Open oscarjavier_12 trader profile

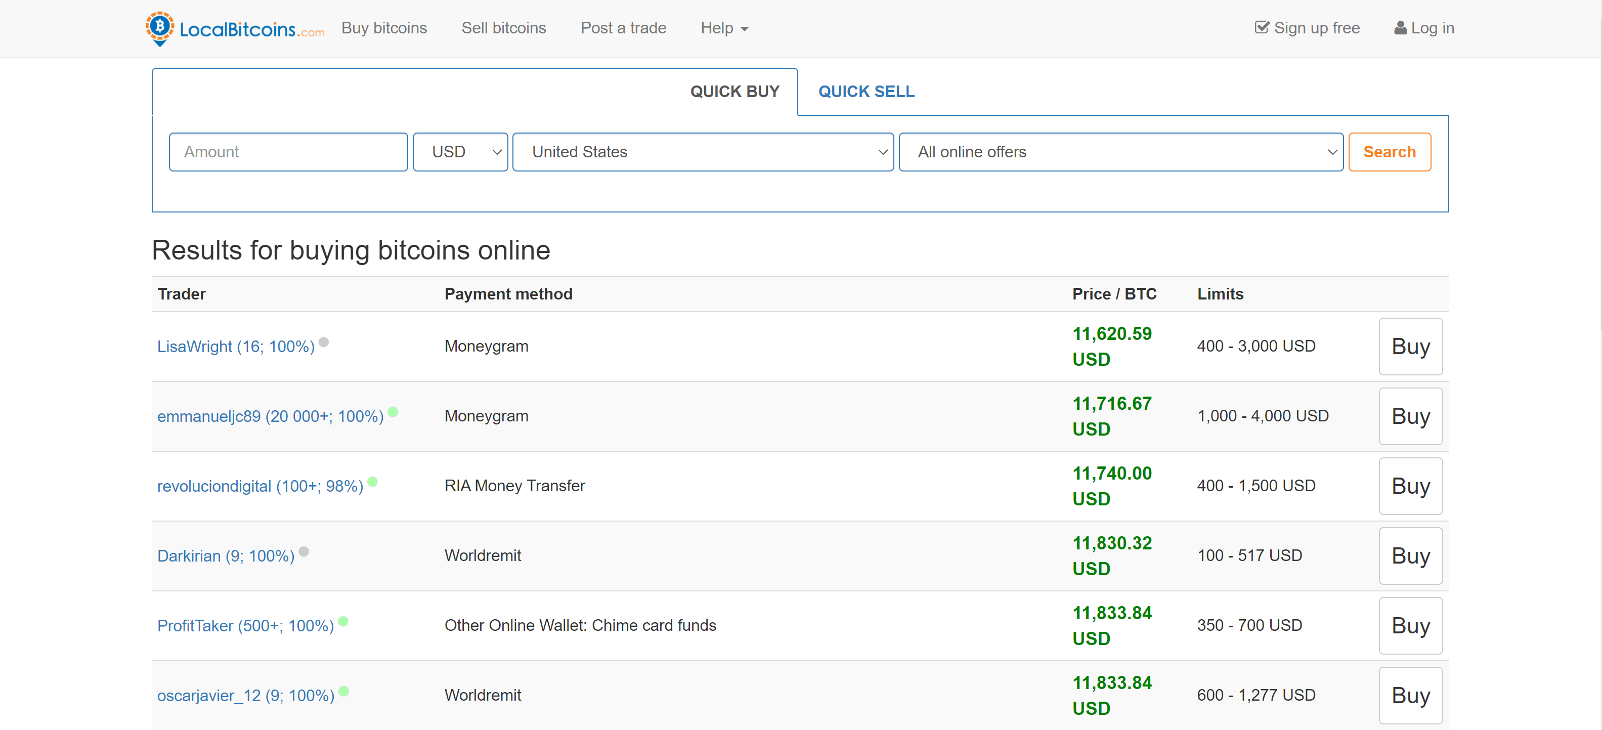246,695
